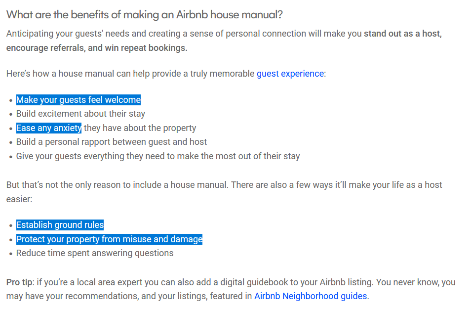471x310 pixels.
Task: Click the 'Give your guests everything' bullet
Action: 158,156
